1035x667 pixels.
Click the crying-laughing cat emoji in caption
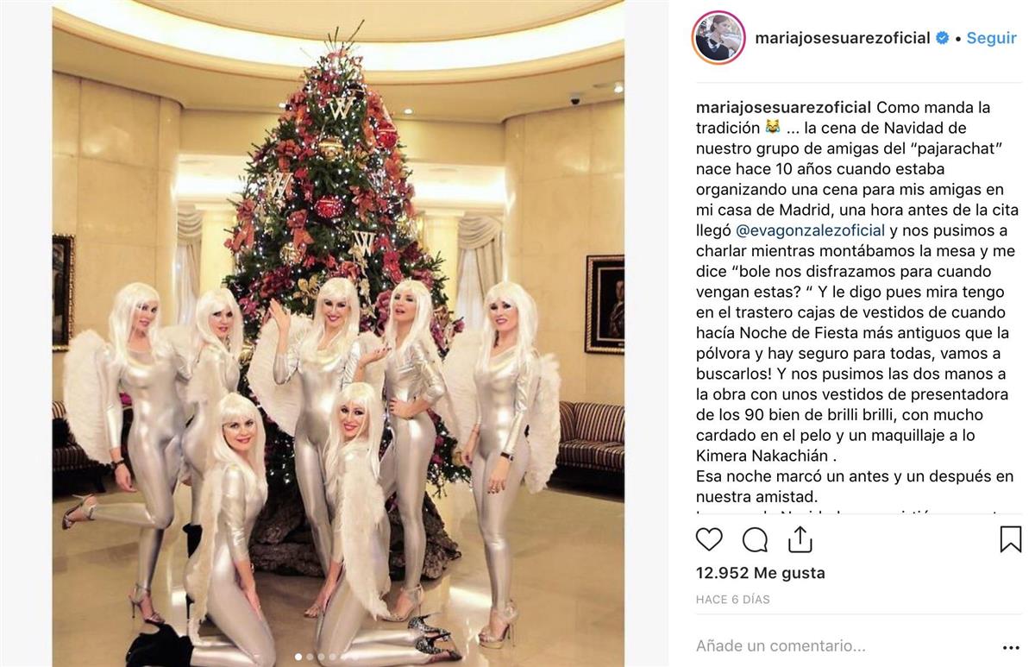tap(772, 128)
